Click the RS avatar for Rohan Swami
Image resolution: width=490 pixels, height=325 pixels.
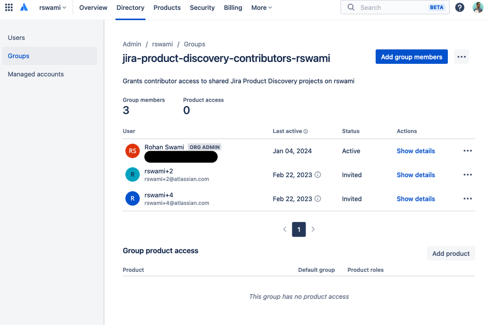point(132,151)
